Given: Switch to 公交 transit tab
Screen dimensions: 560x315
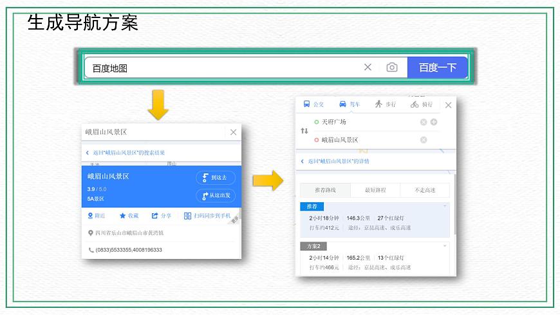Looking at the screenshot, I should 314,104.
